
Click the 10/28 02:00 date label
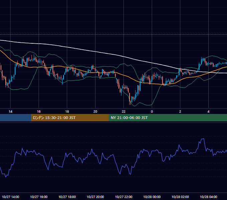click(180, 197)
